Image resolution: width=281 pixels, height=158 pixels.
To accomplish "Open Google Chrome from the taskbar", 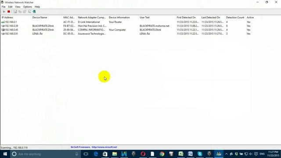I will click(x=162, y=154).
